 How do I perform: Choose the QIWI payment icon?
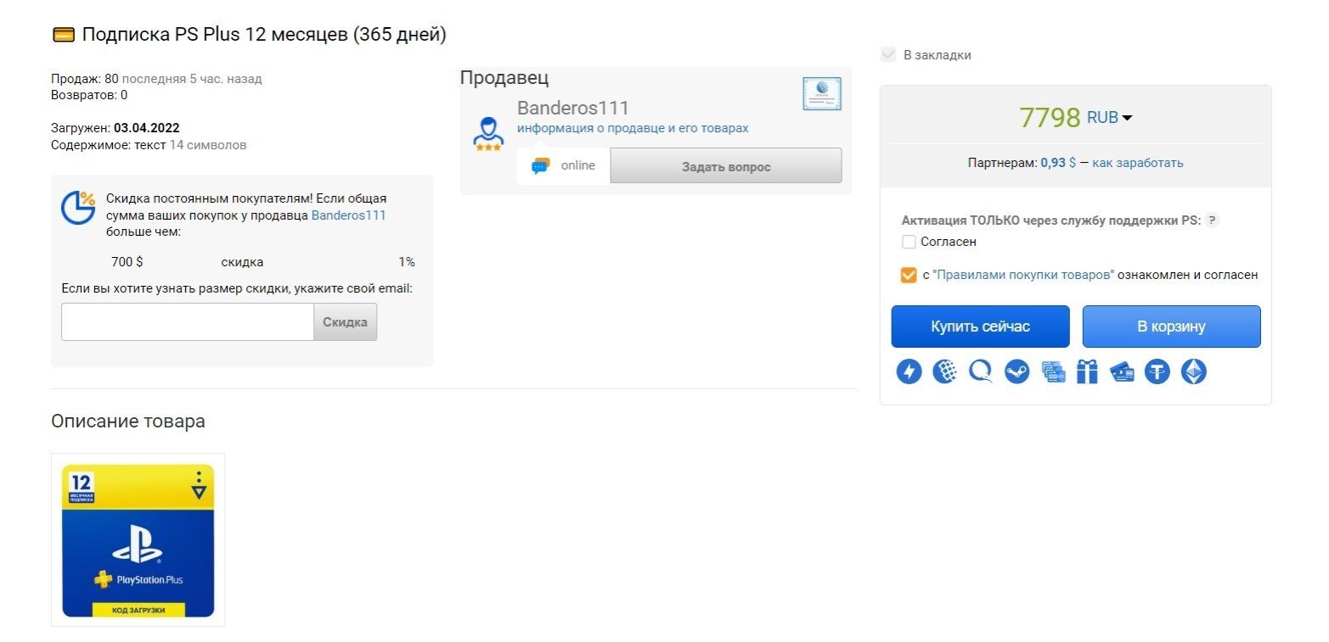pyautogui.click(x=981, y=371)
